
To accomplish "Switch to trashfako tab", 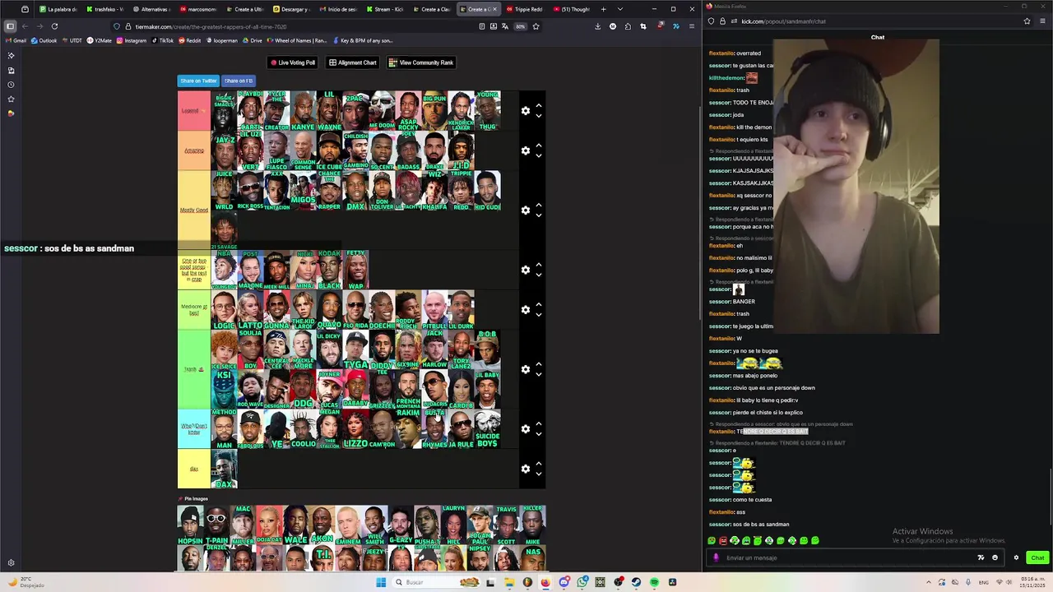I will [104, 9].
